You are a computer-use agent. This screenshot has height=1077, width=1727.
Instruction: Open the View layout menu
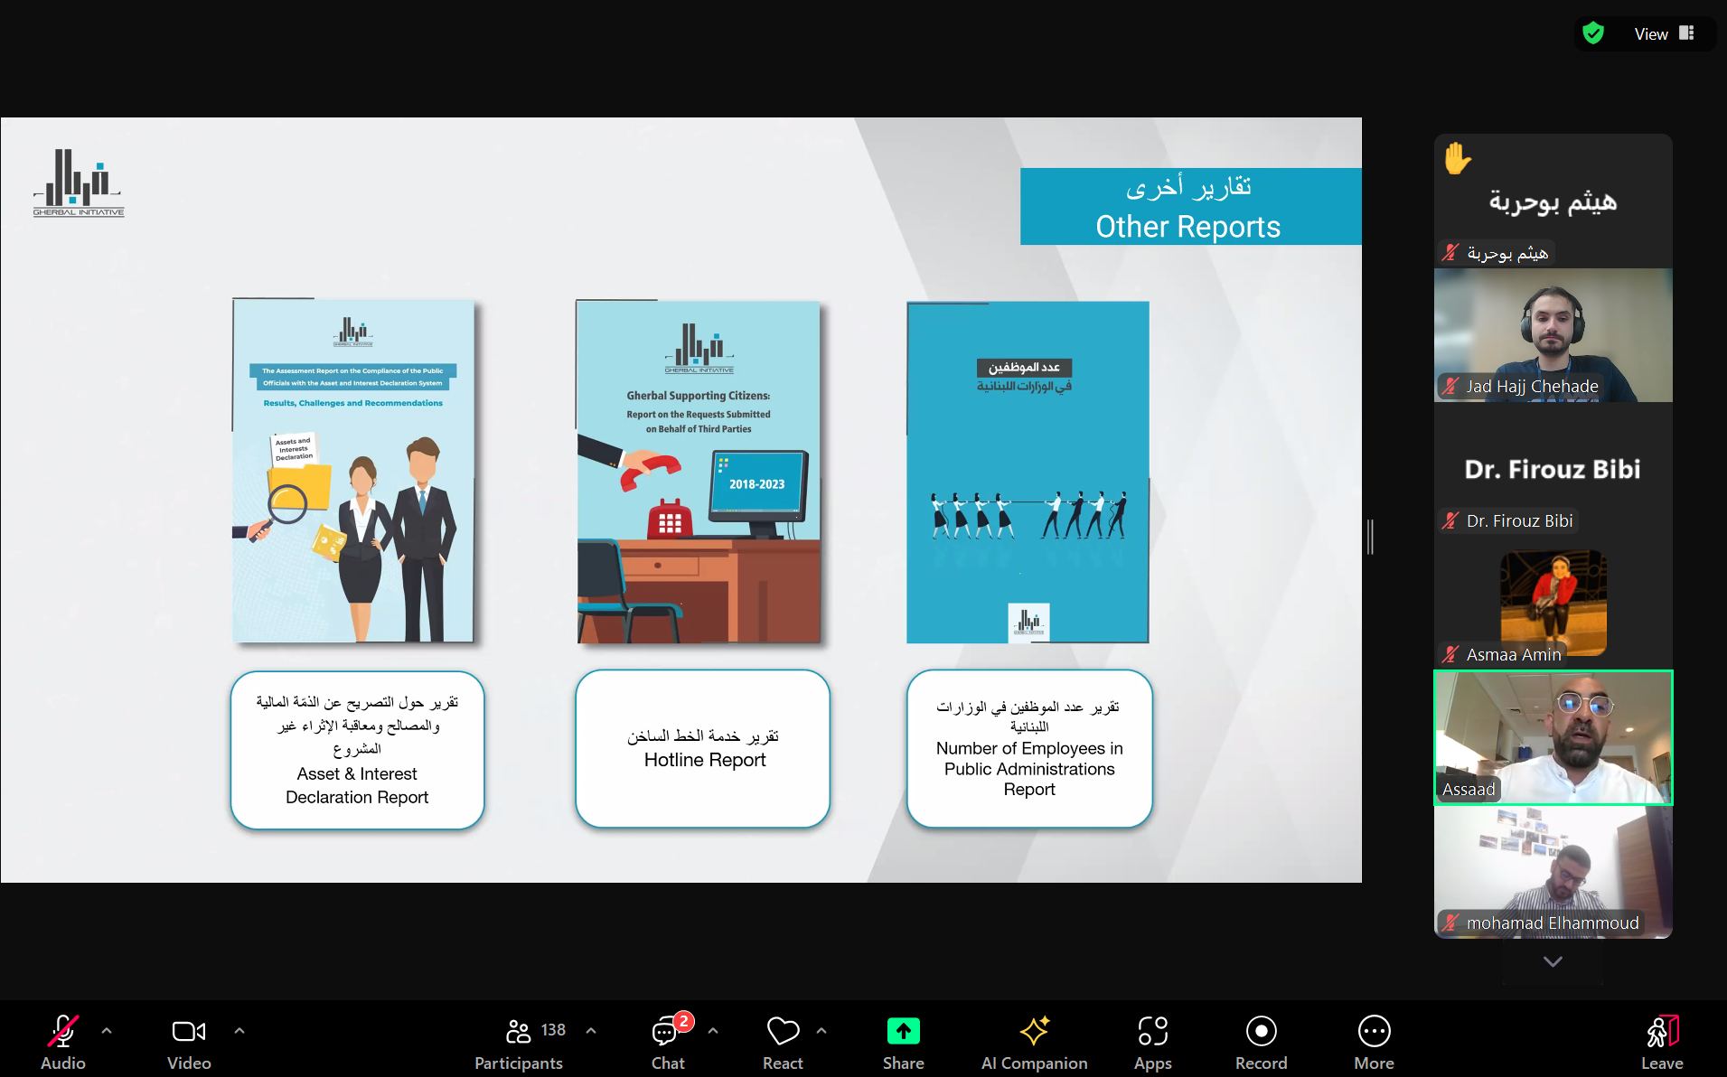pos(1663,34)
